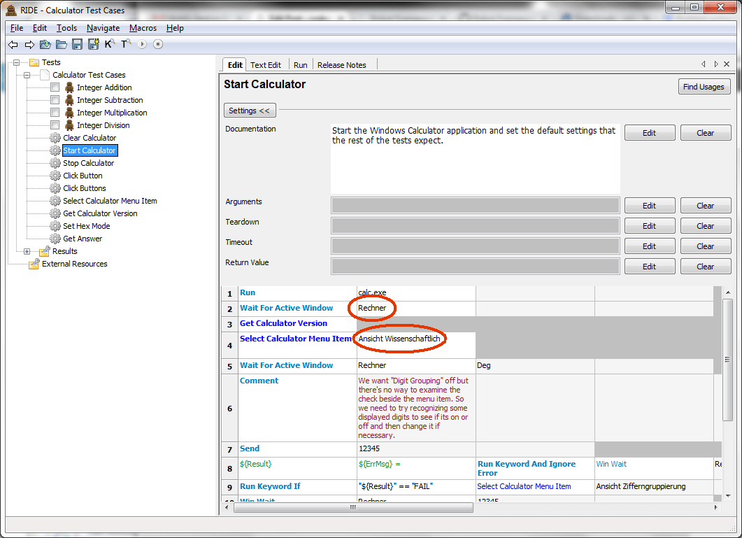Tick the Integer Subtraction test checkbox
This screenshot has width=742, height=538.
55,100
